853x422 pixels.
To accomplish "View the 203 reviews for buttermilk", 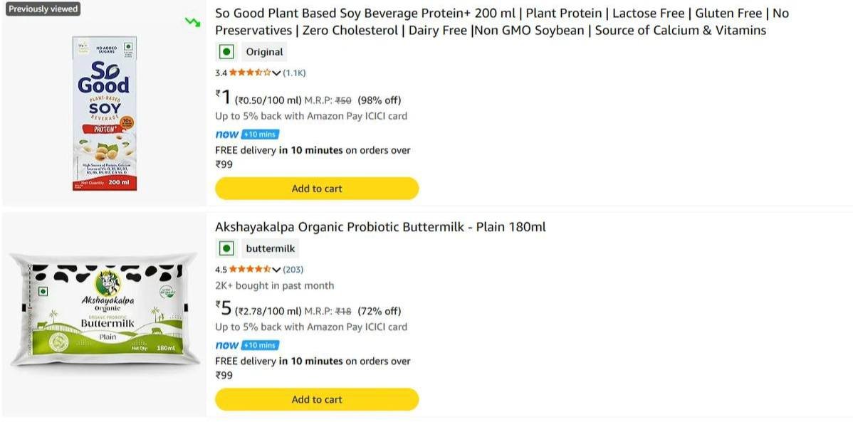I will click(293, 269).
